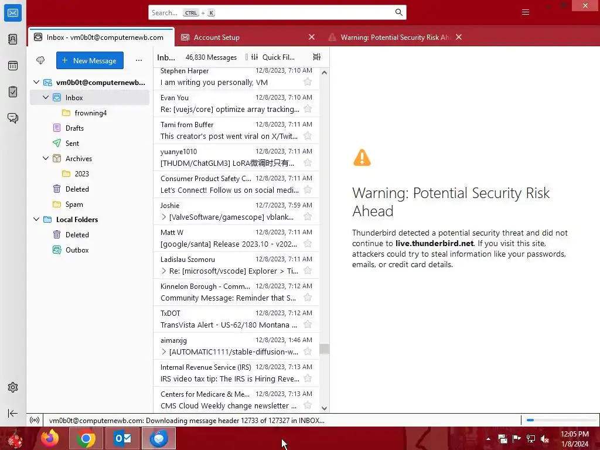600x450 pixels.
Task: Open the Action Center flag icon
Action: pyautogui.click(x=517, y=439)
